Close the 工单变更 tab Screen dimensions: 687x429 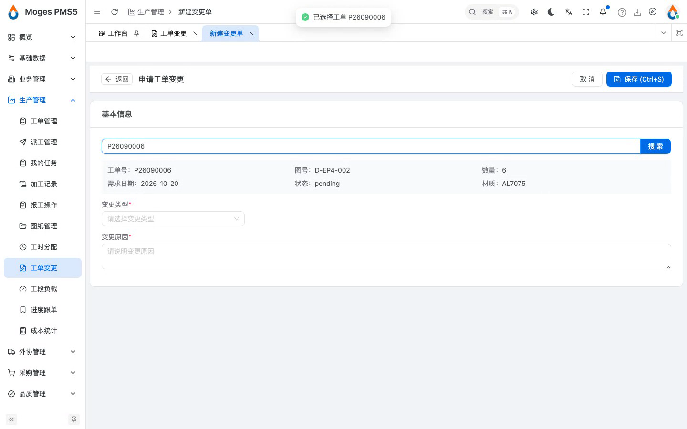click(x=195, y=33)
